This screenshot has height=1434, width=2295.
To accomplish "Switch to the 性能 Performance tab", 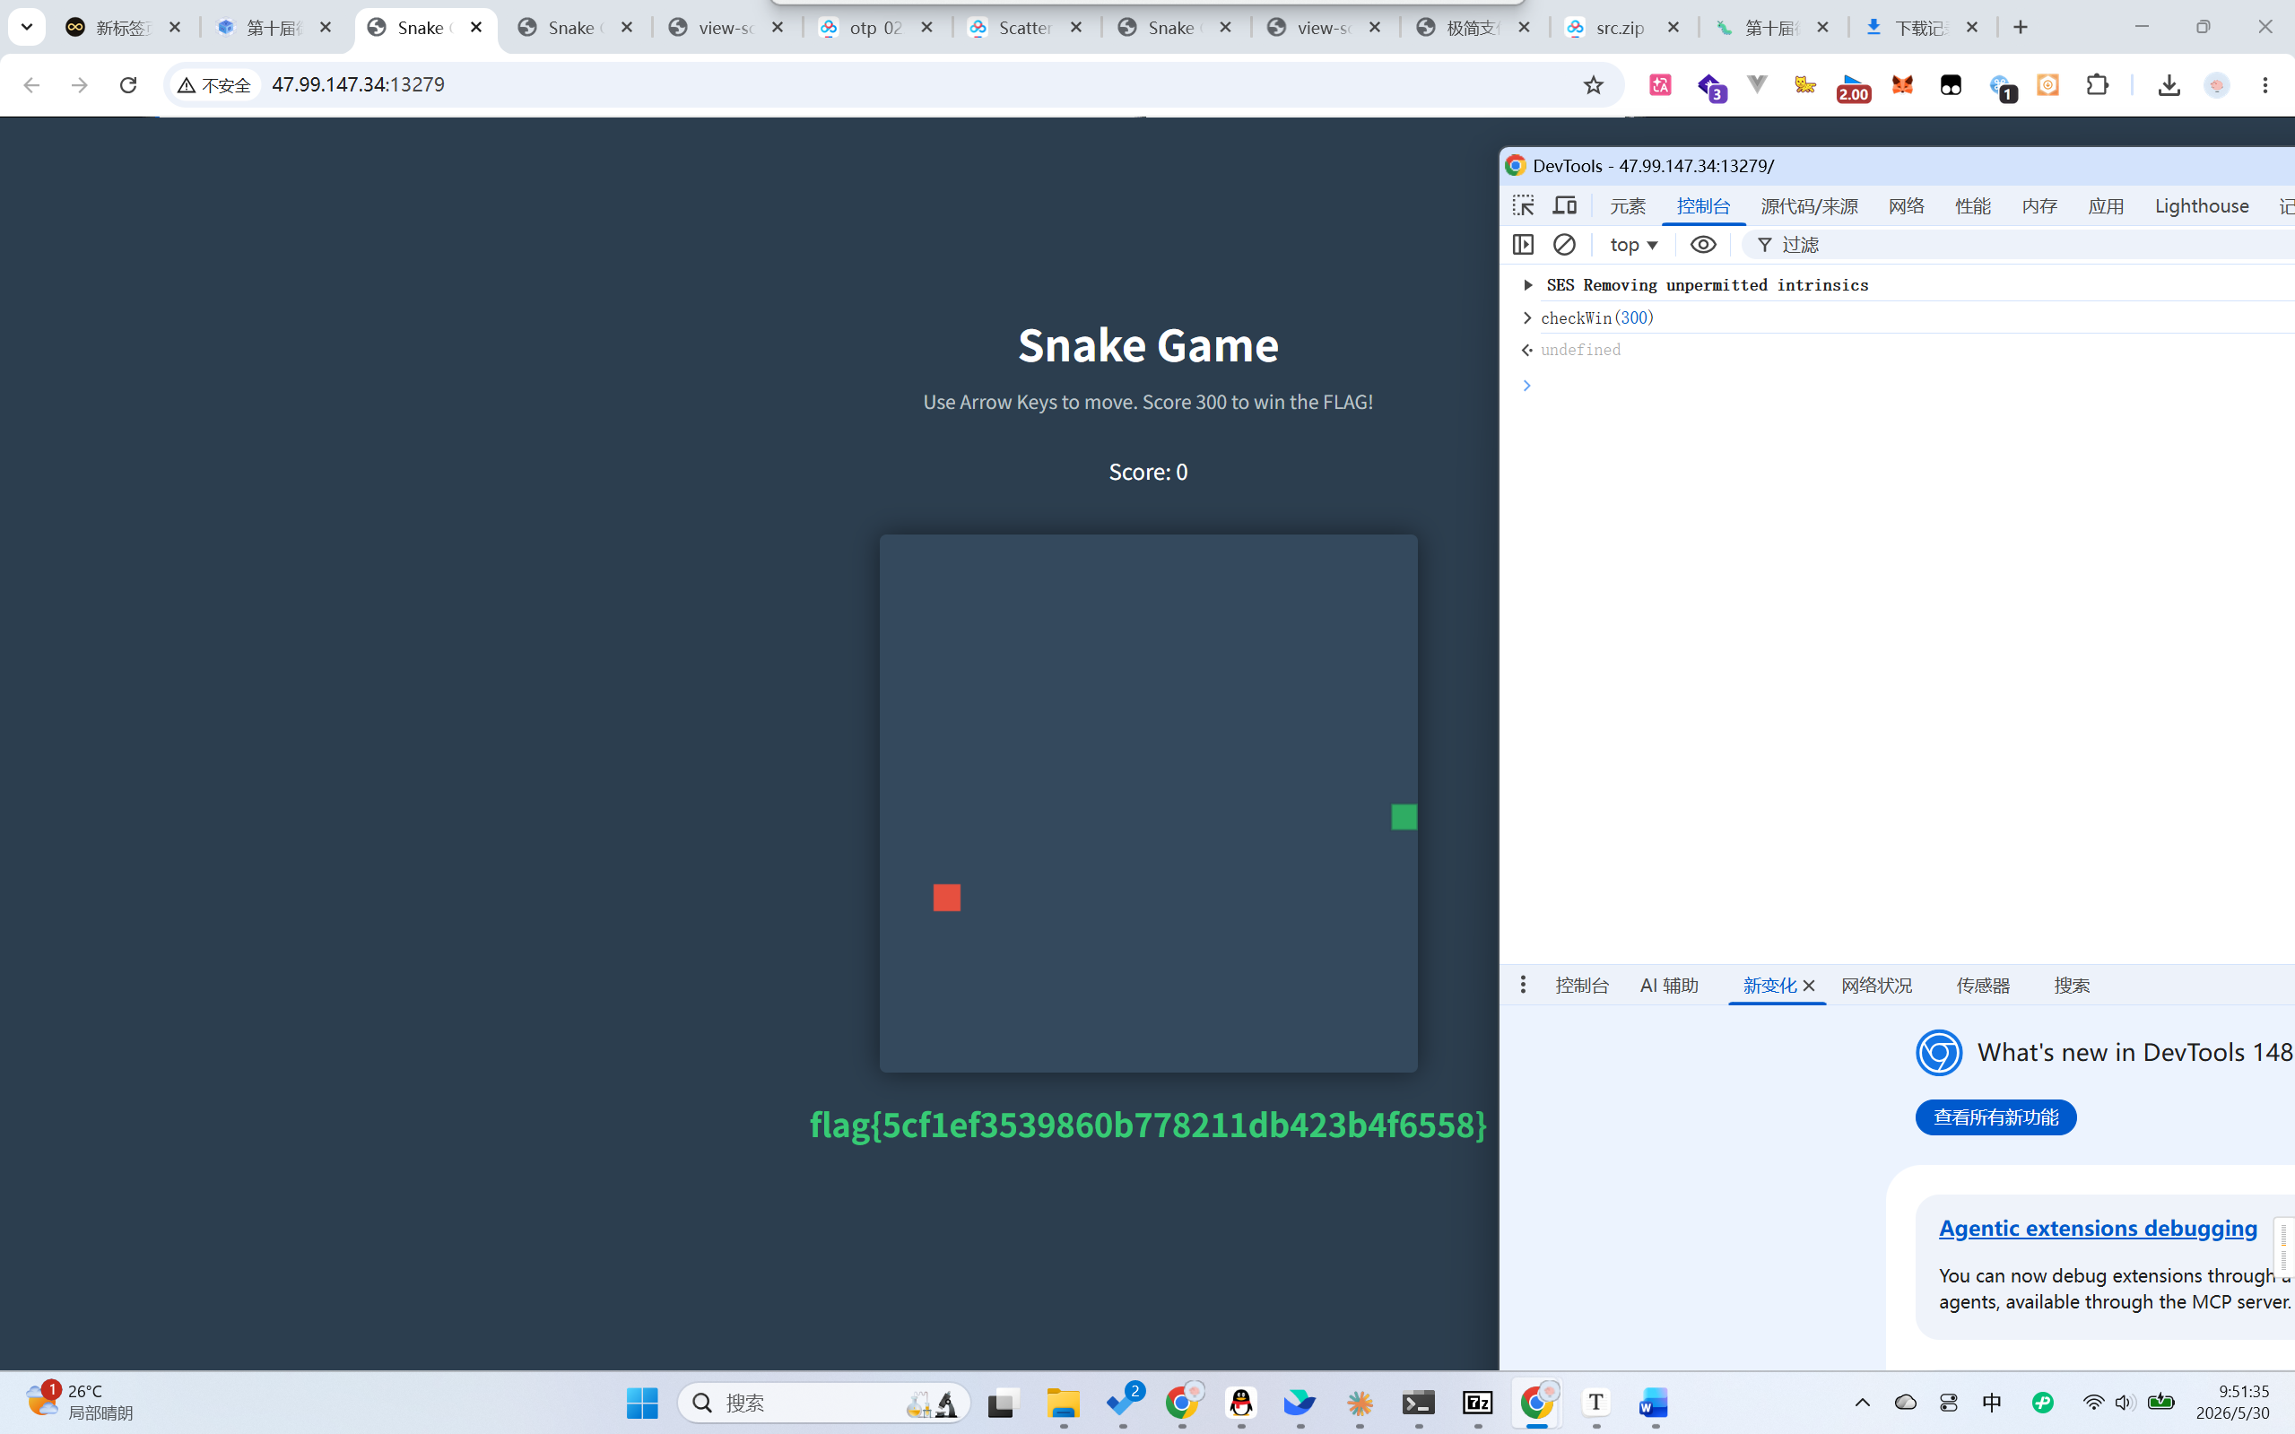I will pyautogui.click(x=1972, y=205).
